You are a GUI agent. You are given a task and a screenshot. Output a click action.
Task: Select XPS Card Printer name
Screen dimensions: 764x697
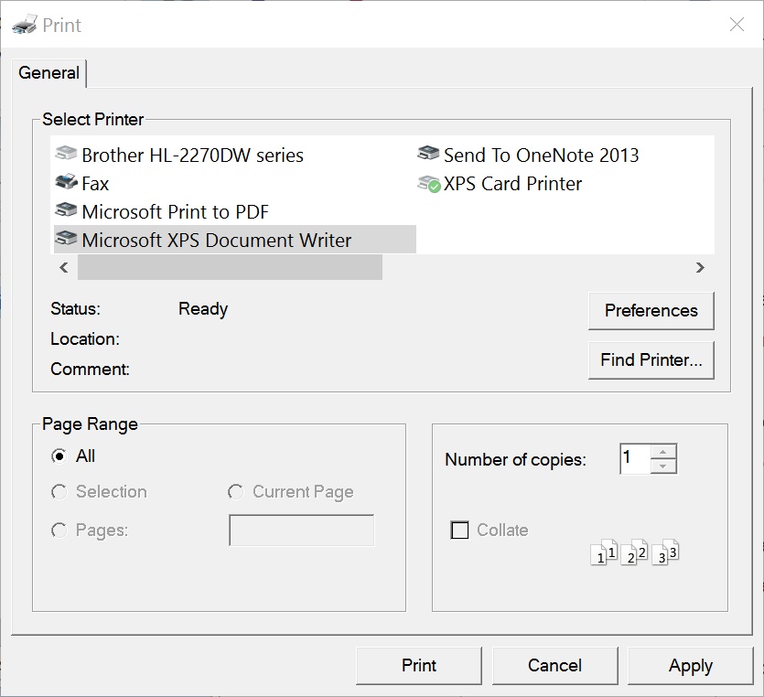(512, 184)
